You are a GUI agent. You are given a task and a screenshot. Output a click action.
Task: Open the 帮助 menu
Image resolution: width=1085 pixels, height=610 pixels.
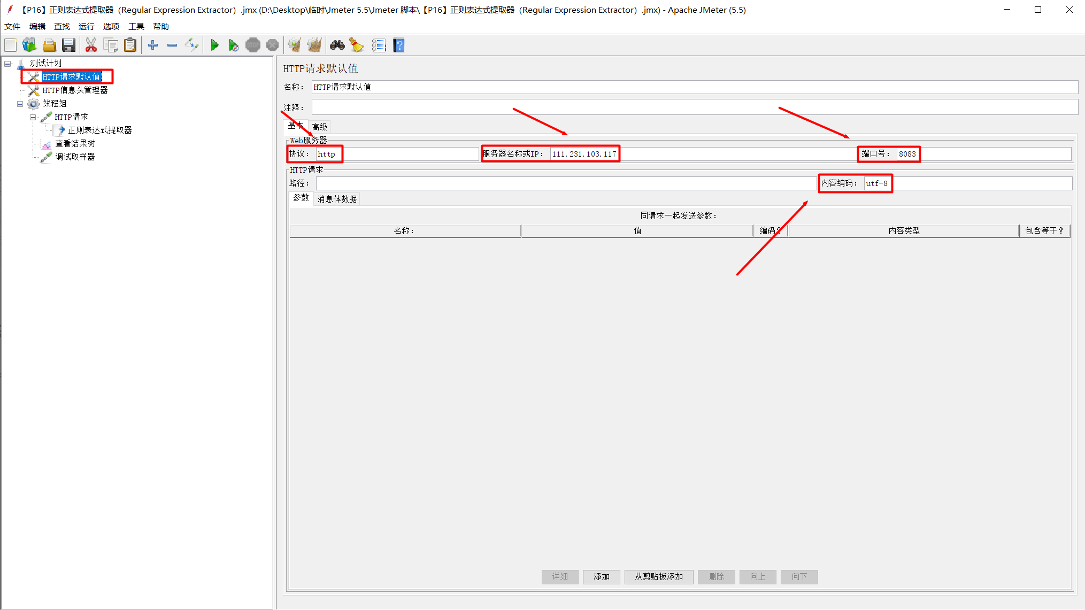(161, 26)
